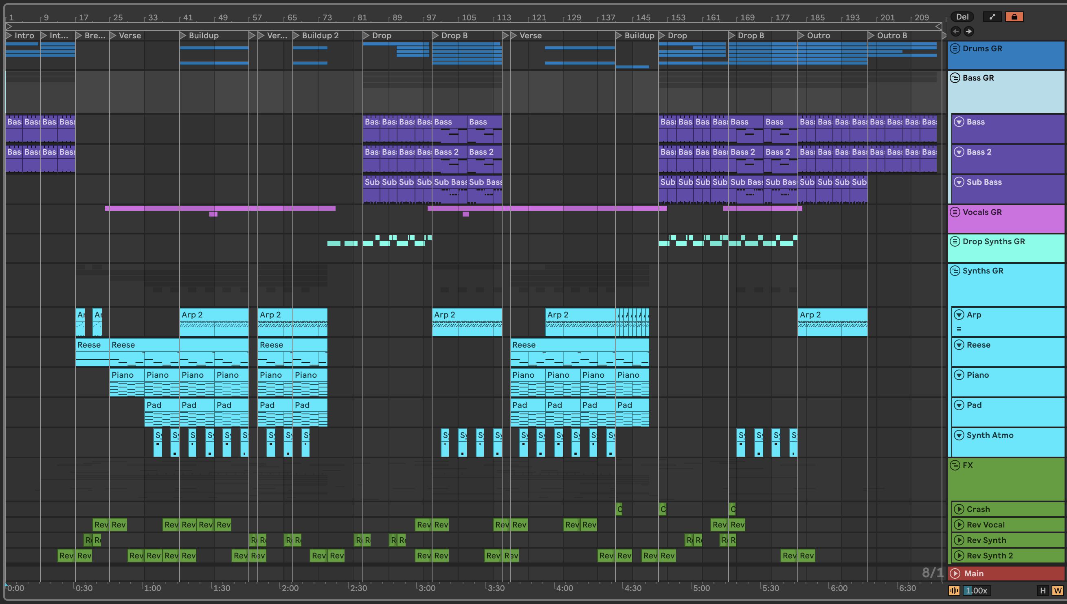Viewport: 1067px width, 604px height.
Task: Fold the Drop Synths GR group
Action: [x=955, y=241]
